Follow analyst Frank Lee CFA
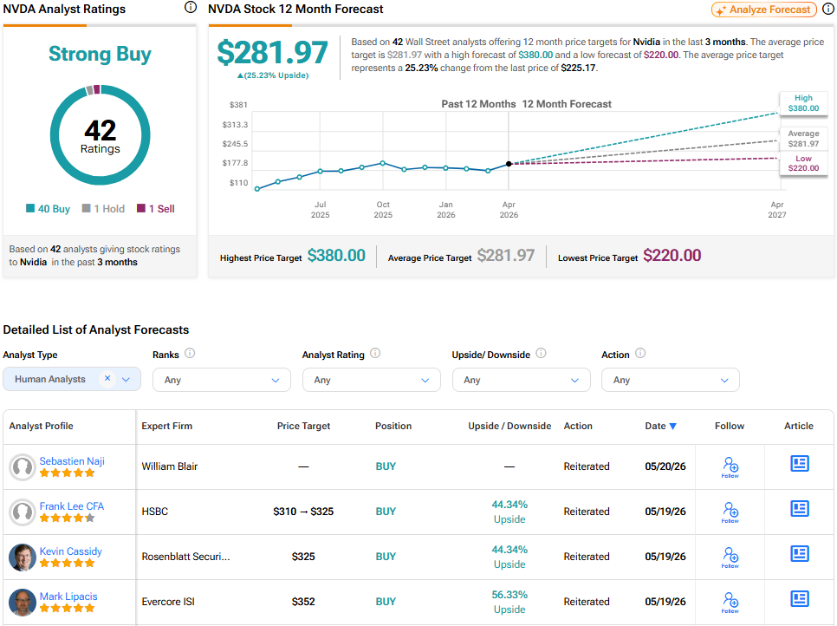 coord(730,512)
